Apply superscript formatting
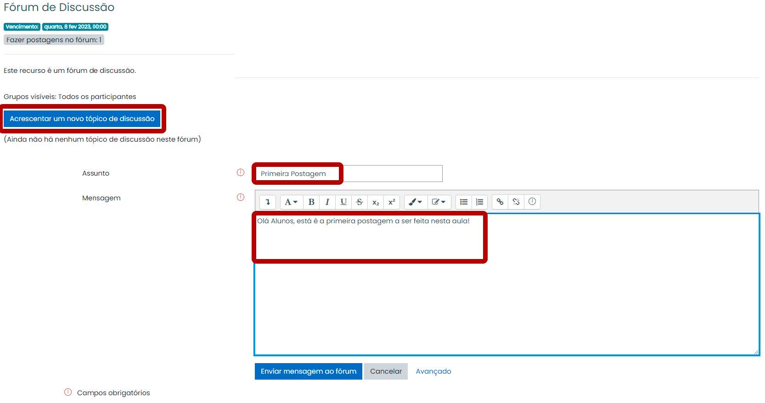 (x=392, y=202)
